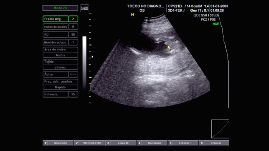Choose the Rápido frame rate value
This screenshot has height=151, width=269.
pyautogui.click(x=60, y=87)
